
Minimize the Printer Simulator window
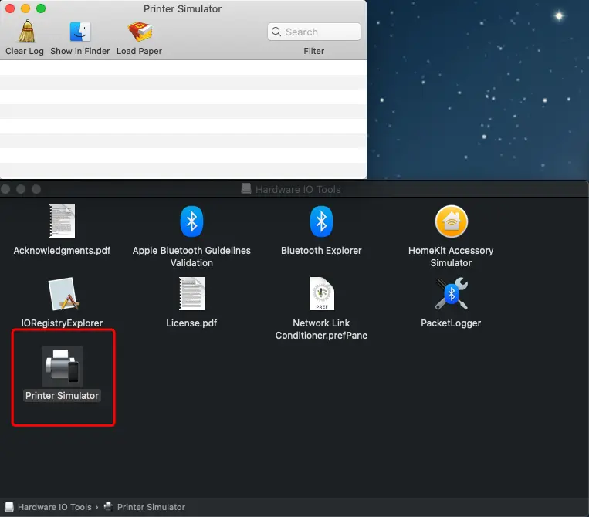pyautogui.click(x=25, y=8)
